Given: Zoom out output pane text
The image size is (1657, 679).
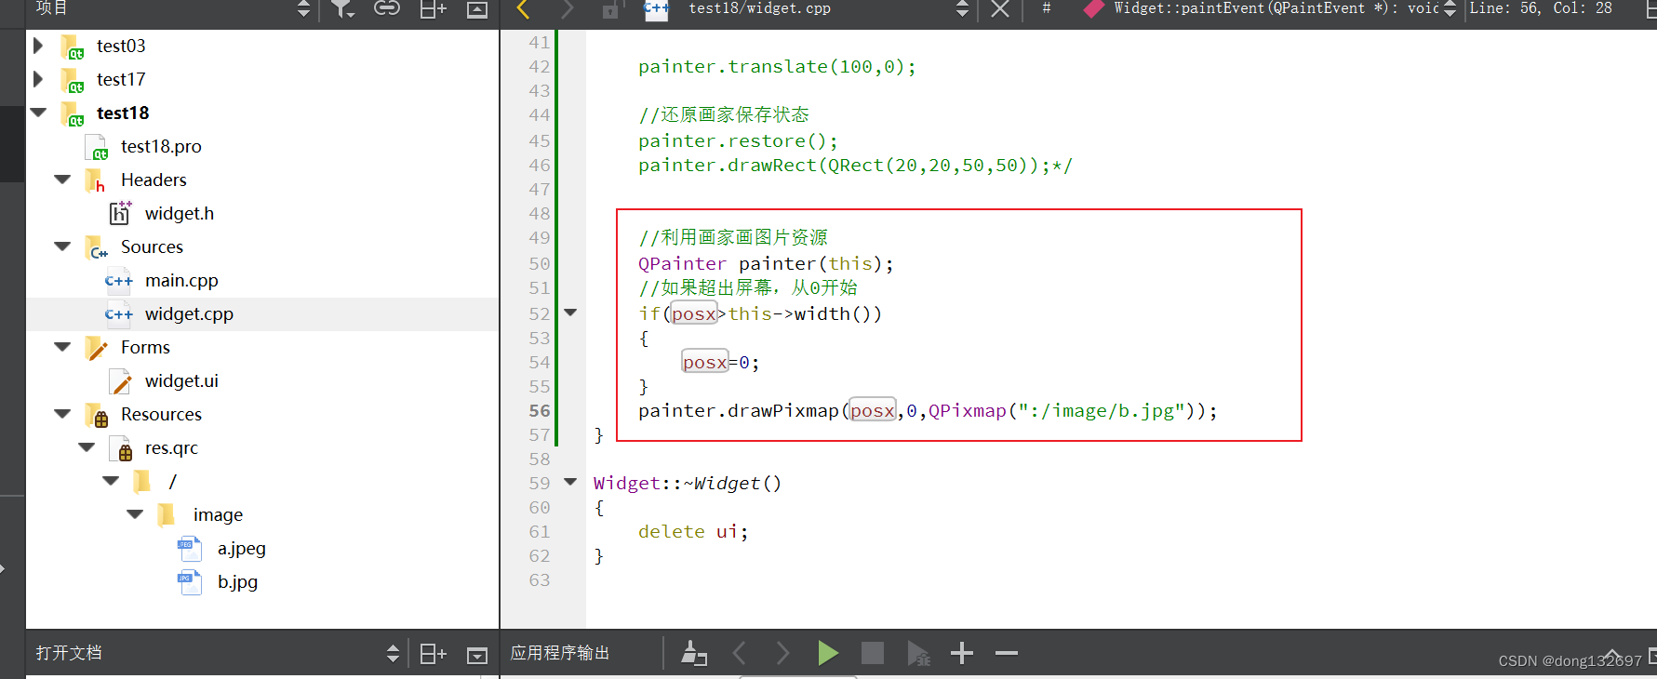Looking at the screenshot, I should [1007, 653].
